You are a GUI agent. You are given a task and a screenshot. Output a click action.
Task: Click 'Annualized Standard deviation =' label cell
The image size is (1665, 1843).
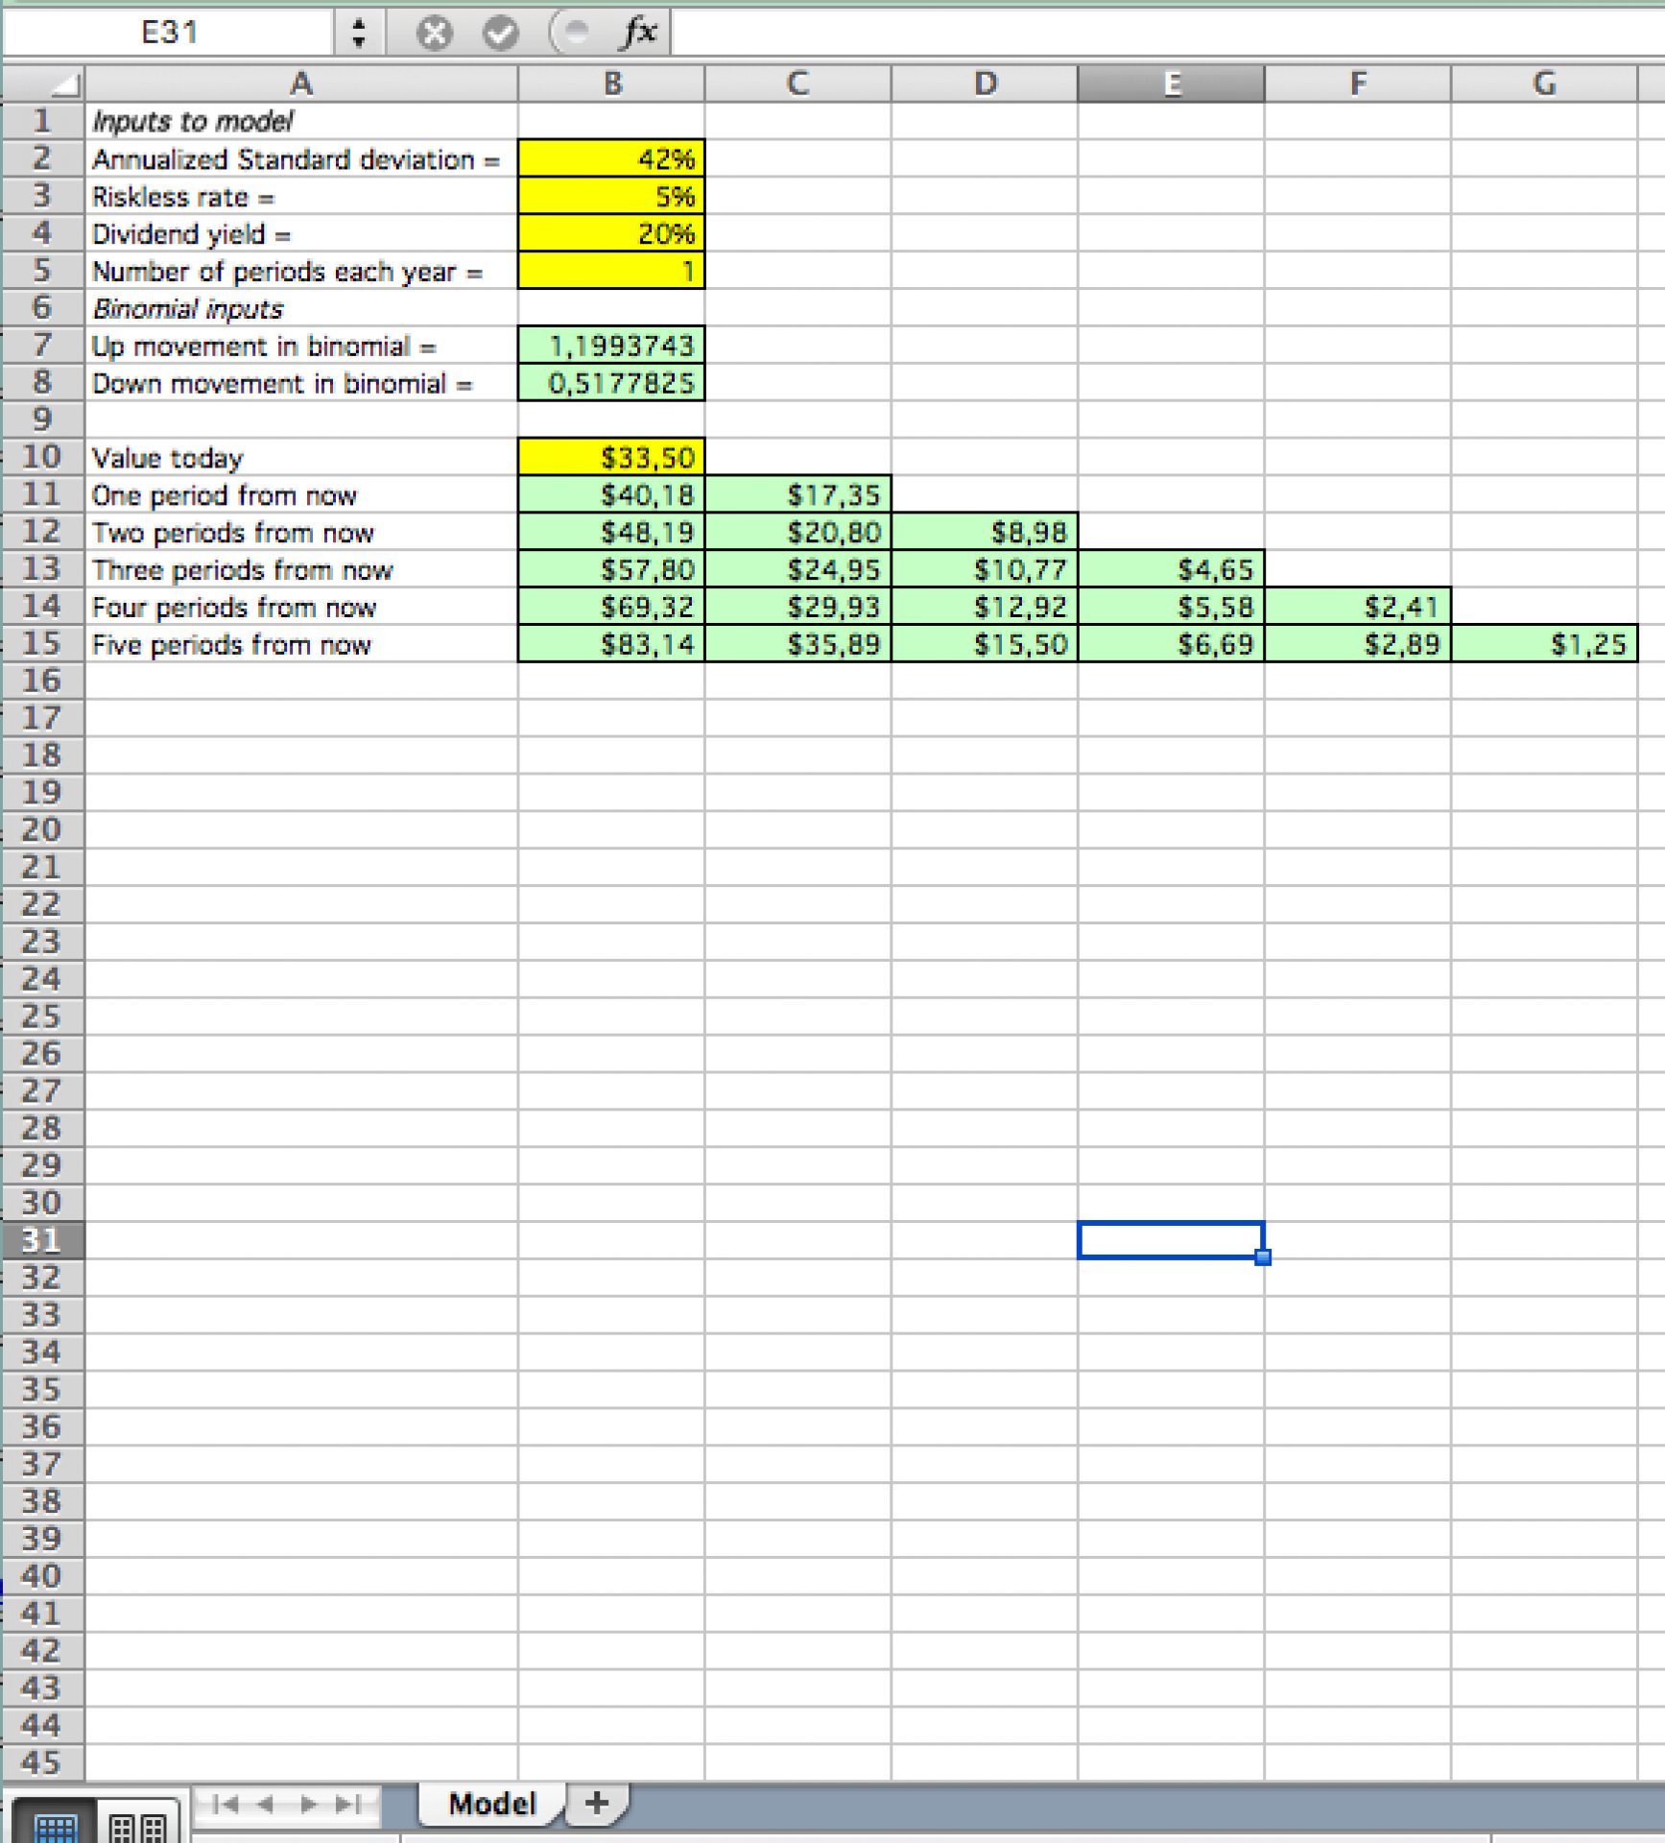[301, 158]
